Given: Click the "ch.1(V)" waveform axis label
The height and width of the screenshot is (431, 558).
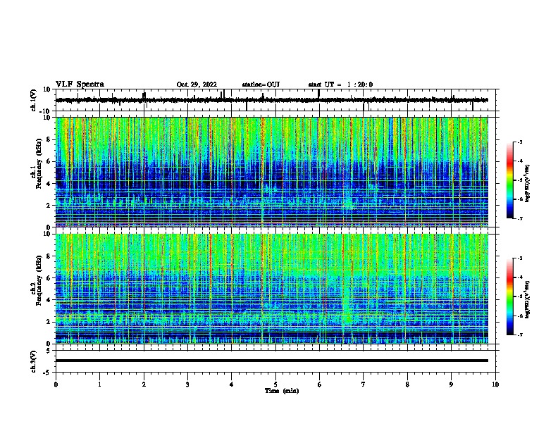Looking at the screenshot, I should tap(34, 100).
